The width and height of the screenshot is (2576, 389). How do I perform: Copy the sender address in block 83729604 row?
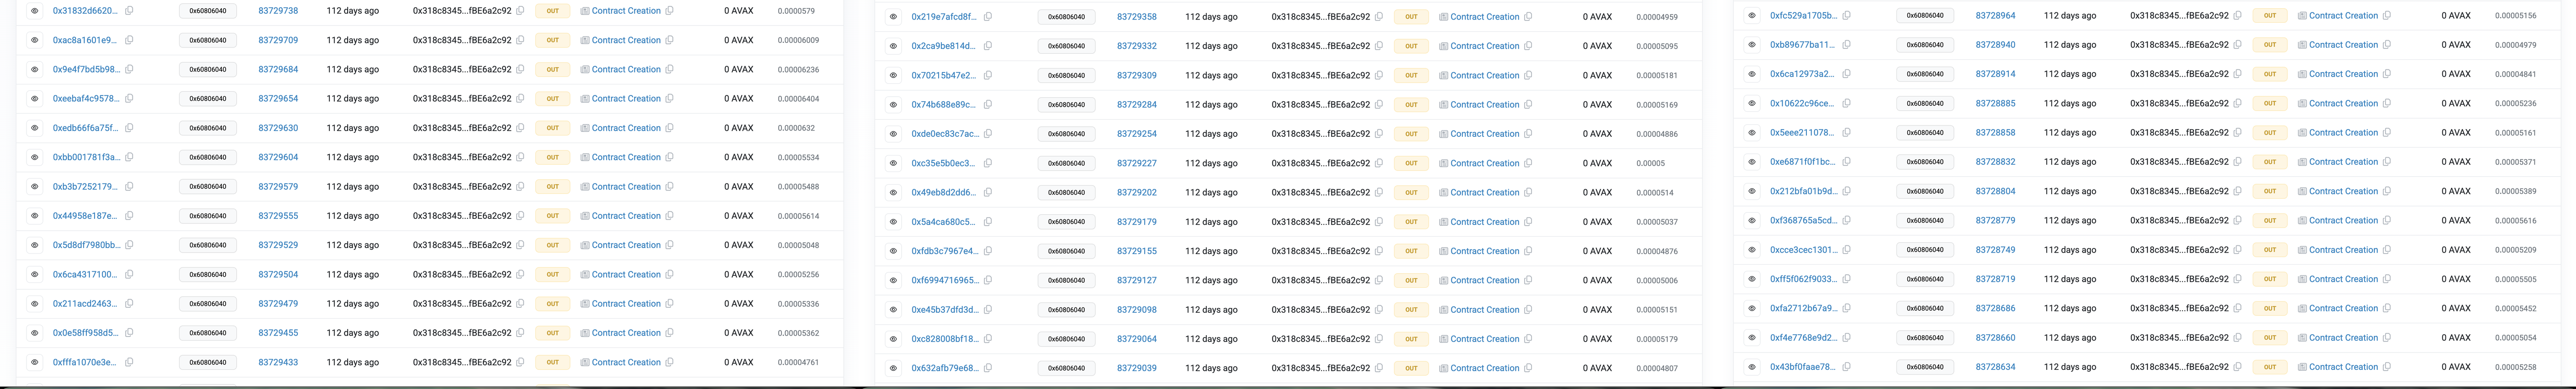520,158
